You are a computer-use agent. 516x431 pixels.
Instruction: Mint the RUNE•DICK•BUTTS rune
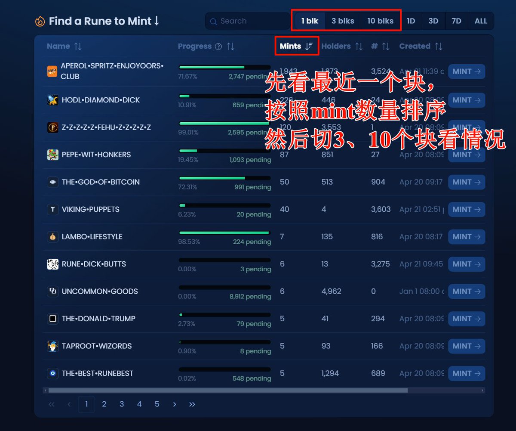click(x=467, y=264)
